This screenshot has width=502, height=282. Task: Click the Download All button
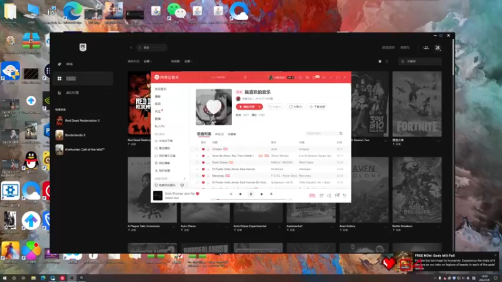[x=318, y=107]
